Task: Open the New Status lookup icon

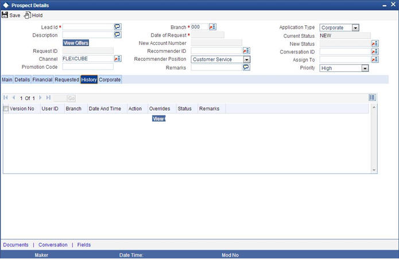Action: (375, 44)
